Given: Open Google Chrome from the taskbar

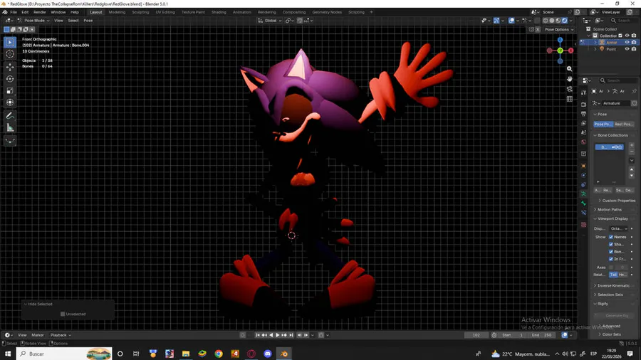Looking at the screenshot, I should click(x=219, y=354).
